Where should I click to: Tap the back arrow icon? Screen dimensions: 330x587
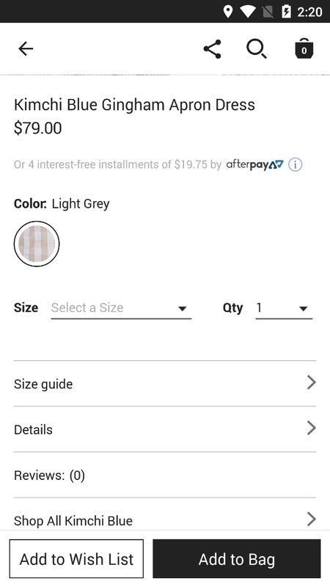[x=26, y=48]
